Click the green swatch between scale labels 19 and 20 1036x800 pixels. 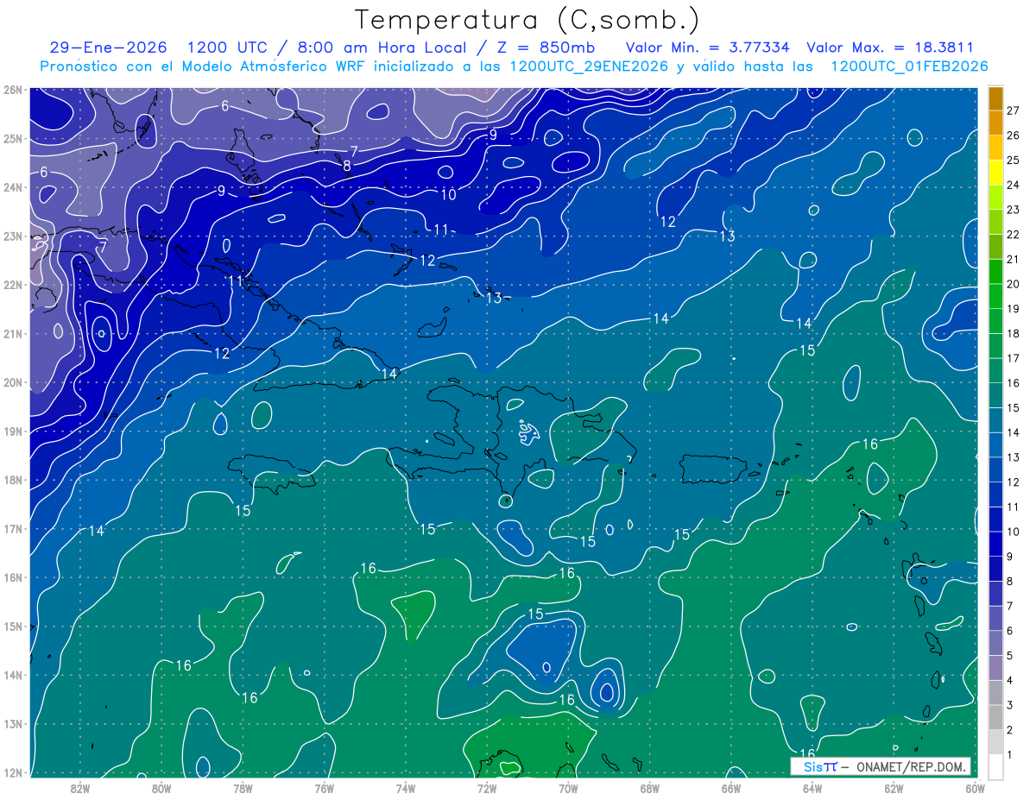coord(996,296)
